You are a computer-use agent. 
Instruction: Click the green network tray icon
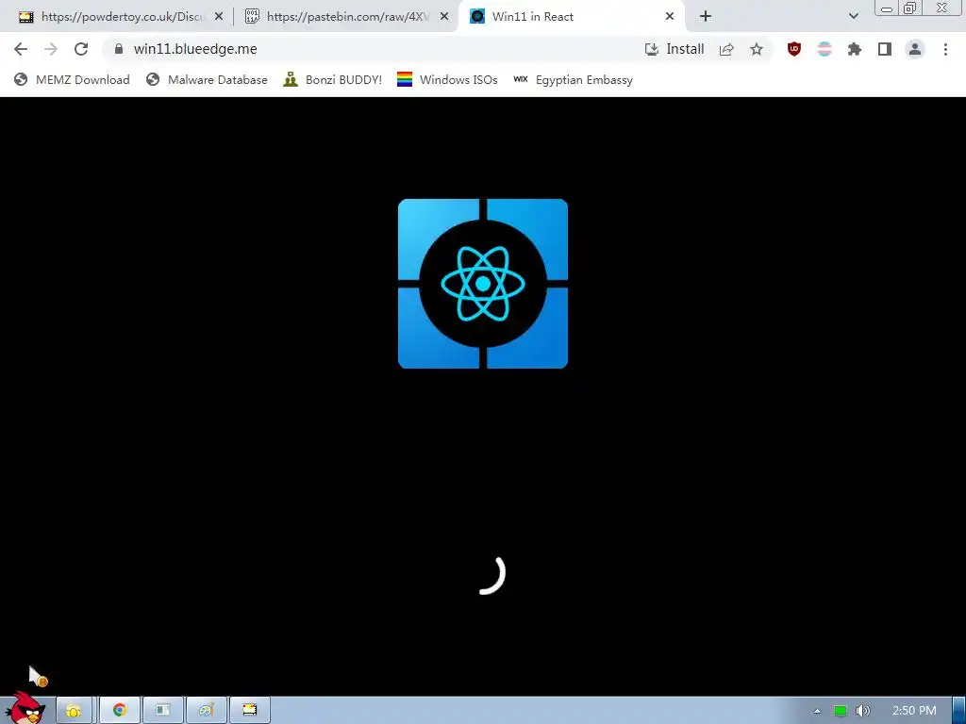click(x=840, y=711)
